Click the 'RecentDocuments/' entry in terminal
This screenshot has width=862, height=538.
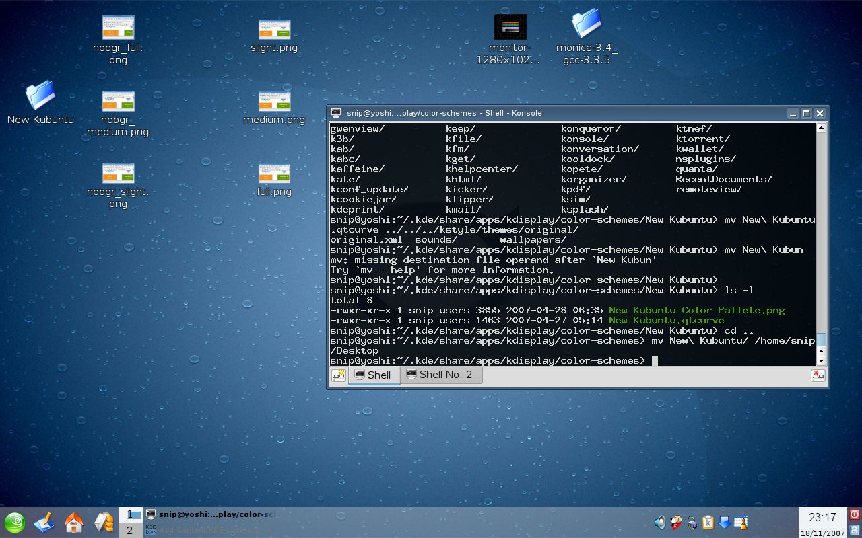click(724, 179)
